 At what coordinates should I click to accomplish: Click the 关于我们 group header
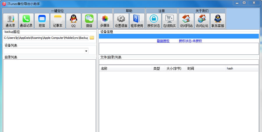point(202,11)
